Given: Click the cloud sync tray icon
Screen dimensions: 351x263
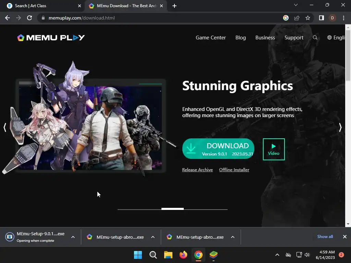Looking at the screenshot, I should pos(288,255).
